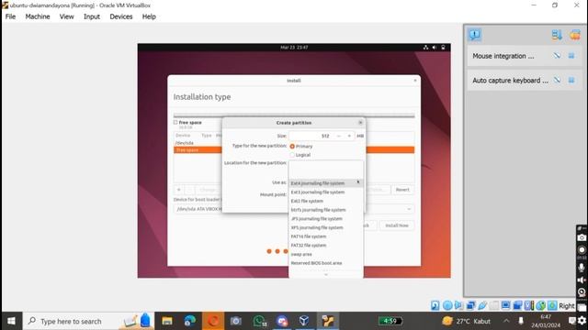Choose Ext3 journaling file system option

[325, 192]
